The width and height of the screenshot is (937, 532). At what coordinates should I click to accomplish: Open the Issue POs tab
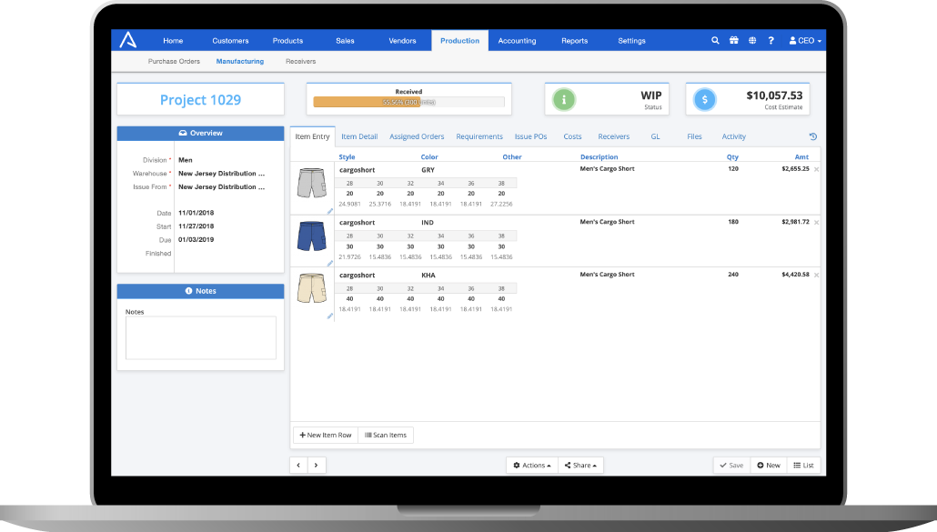(530, 136)
